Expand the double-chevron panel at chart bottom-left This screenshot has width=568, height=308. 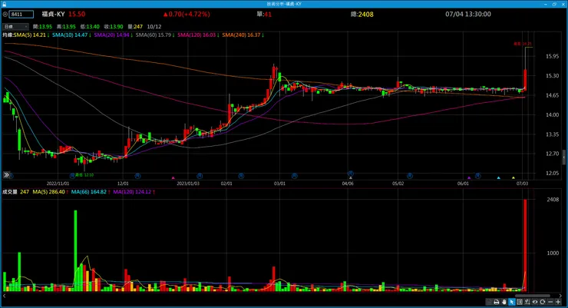(x=6, y=175)
